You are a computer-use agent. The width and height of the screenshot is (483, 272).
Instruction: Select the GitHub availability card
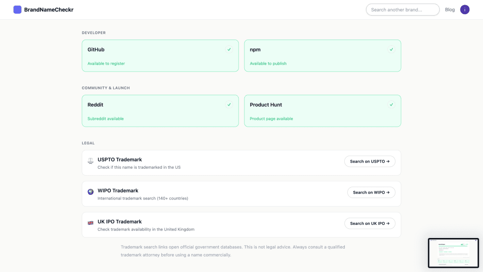tap(160, 56)
